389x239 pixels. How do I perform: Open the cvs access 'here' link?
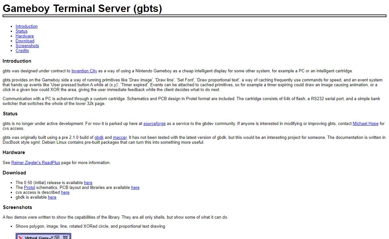tap(65, 192)
